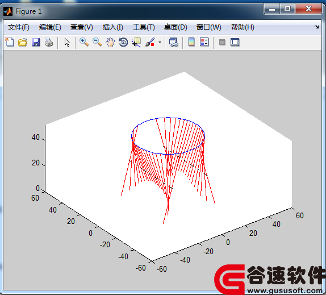Click the New Figure icon
Image resolution: width=326 pixels, height=295 pixels.
(10, 42)
